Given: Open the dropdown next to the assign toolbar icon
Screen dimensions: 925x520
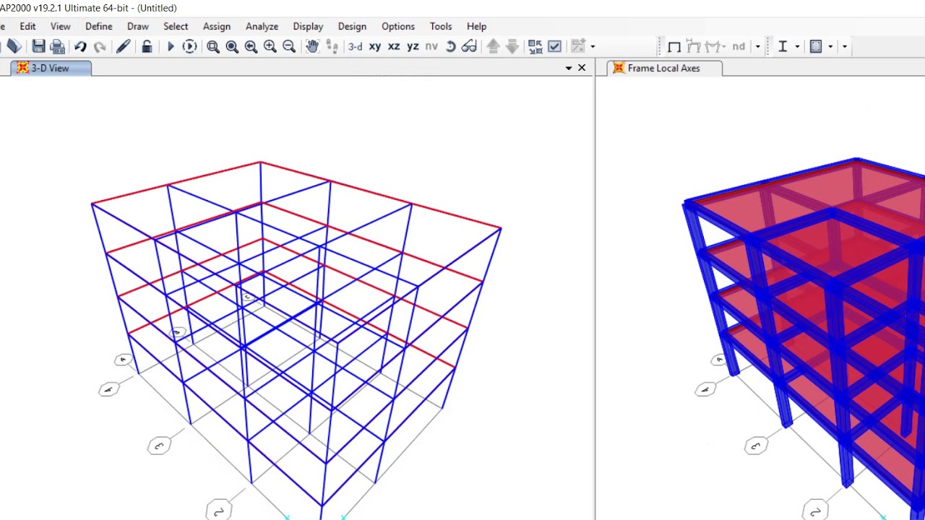Looking at the screenshot, I should tap(593, 46).
